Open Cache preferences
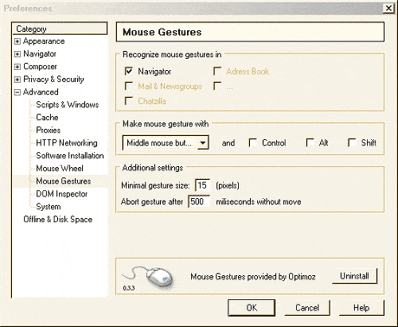Viewport: 398px width, 327px height. (47, 118)
